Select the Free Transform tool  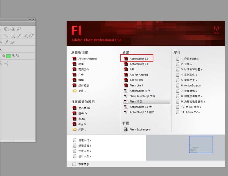6,29
